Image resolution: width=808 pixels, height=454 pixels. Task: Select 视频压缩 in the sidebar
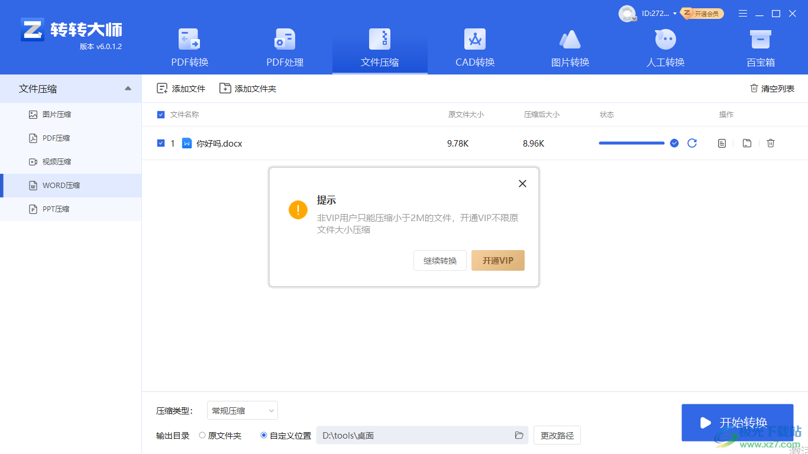[71, 162]
